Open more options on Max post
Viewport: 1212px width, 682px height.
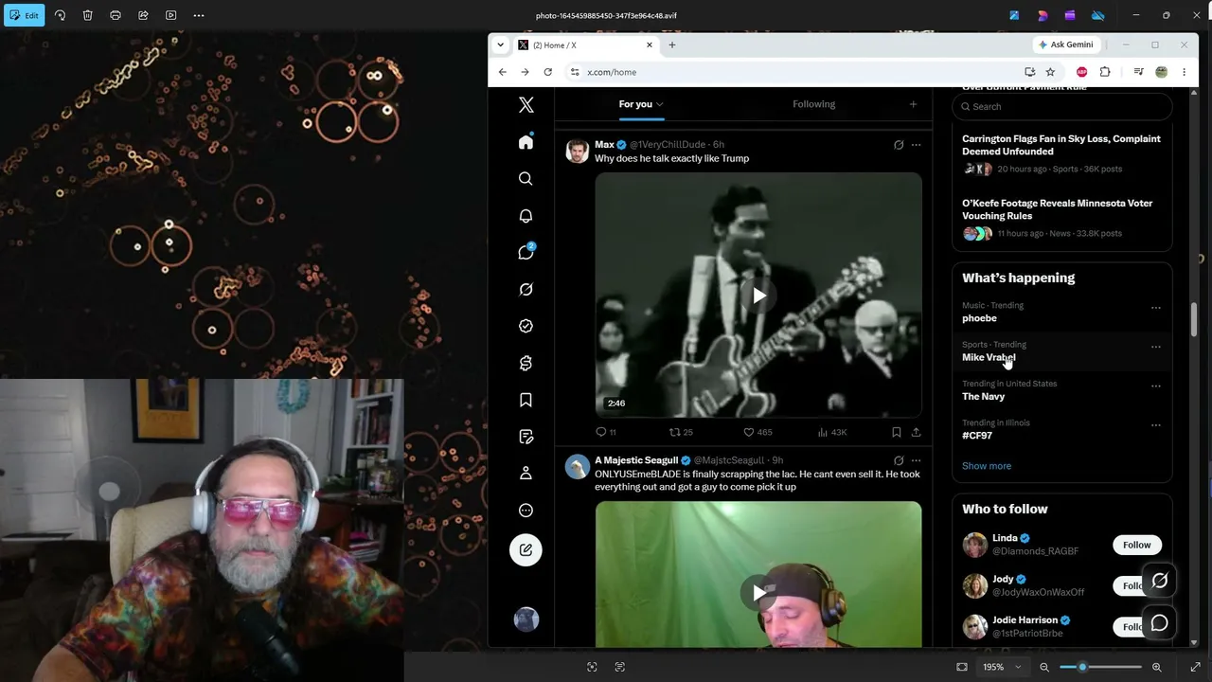[916, 145]
